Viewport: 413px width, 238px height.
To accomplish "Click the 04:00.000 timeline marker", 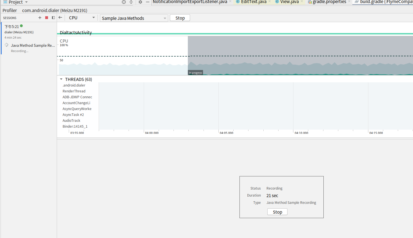I will click(152, 133).
